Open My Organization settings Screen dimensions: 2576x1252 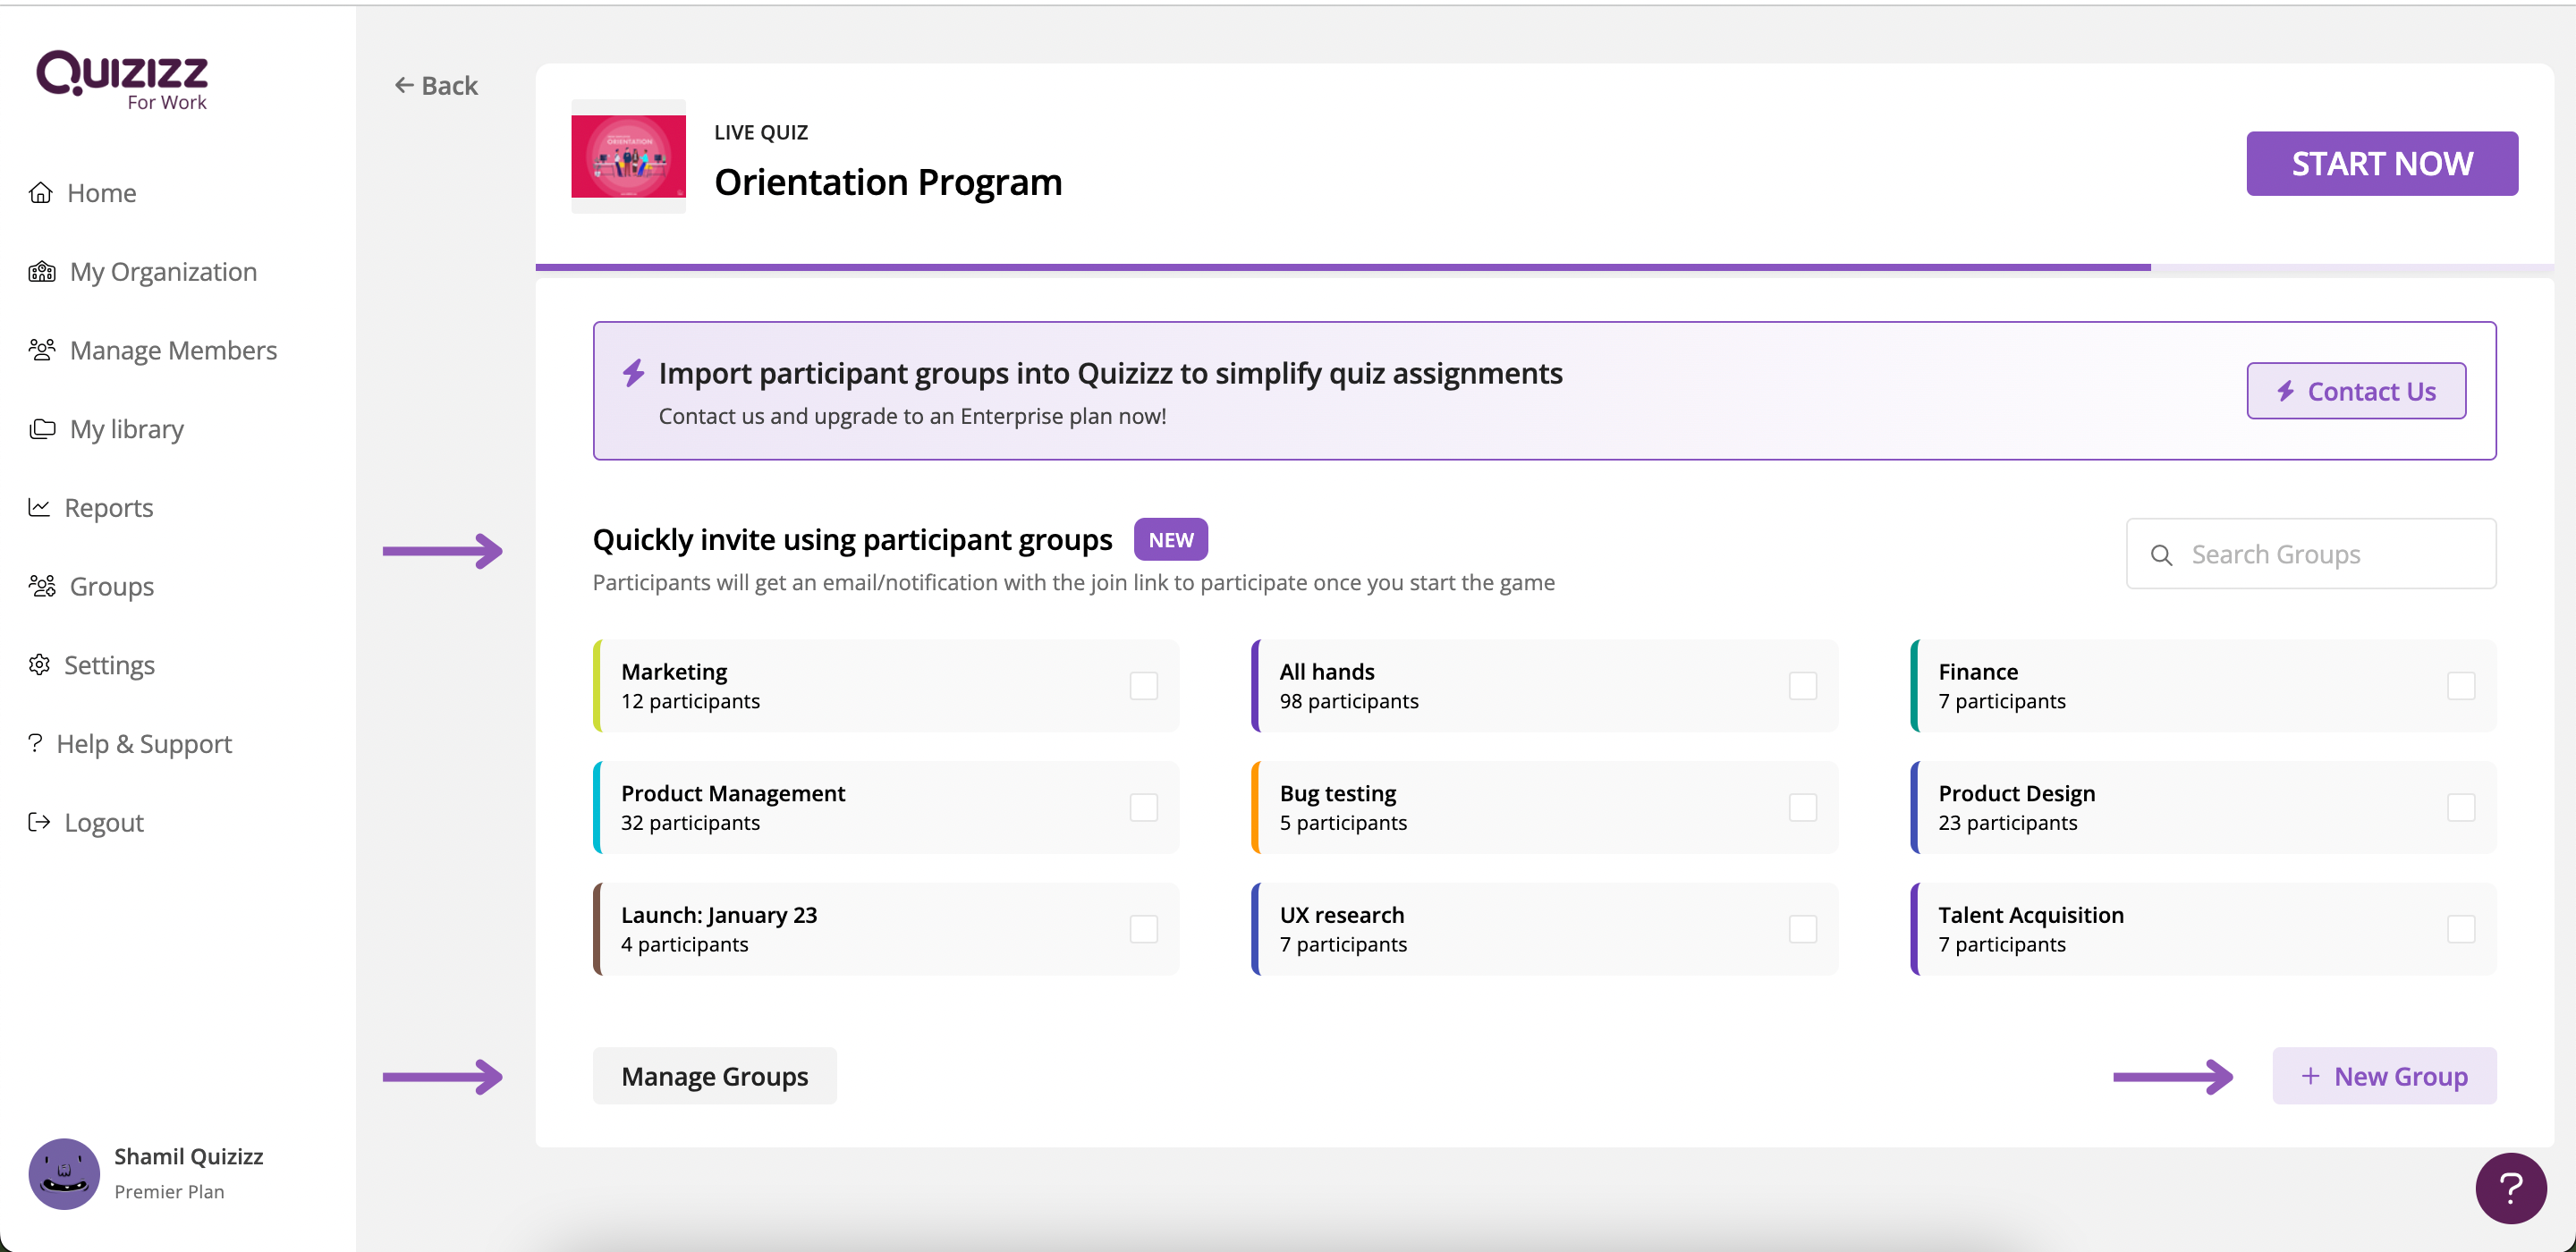(163, 271)
